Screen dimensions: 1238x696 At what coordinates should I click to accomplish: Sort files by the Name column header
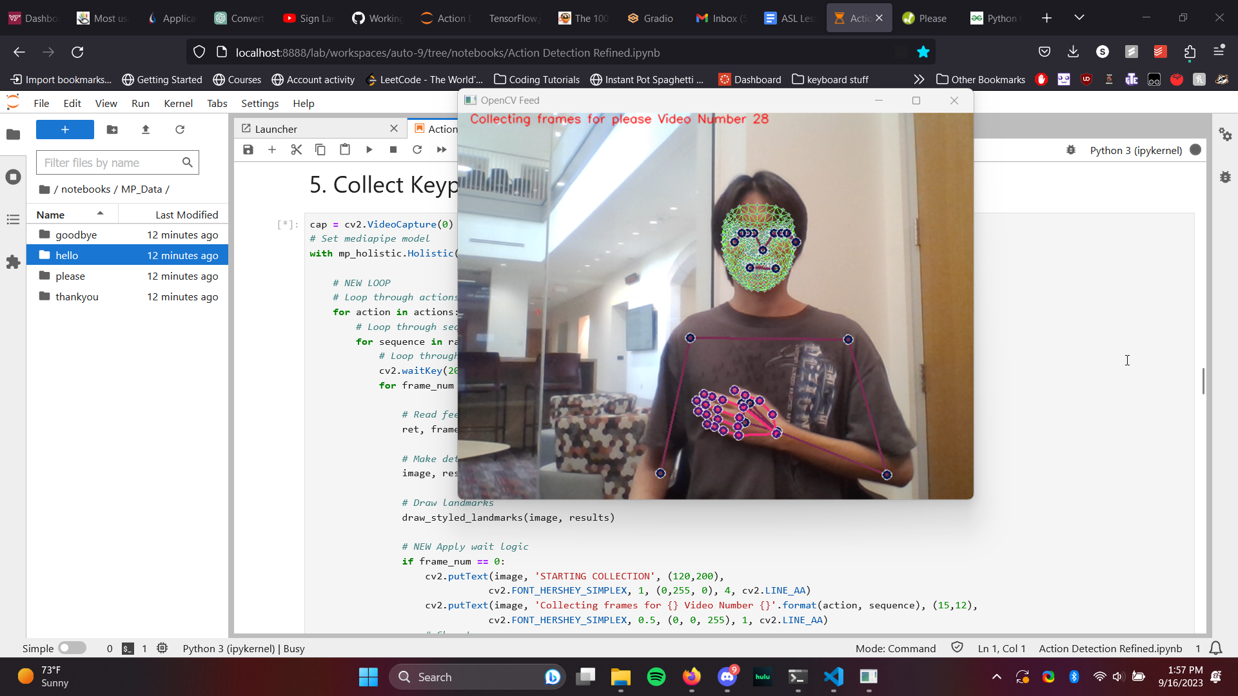[x=51, y=215]
